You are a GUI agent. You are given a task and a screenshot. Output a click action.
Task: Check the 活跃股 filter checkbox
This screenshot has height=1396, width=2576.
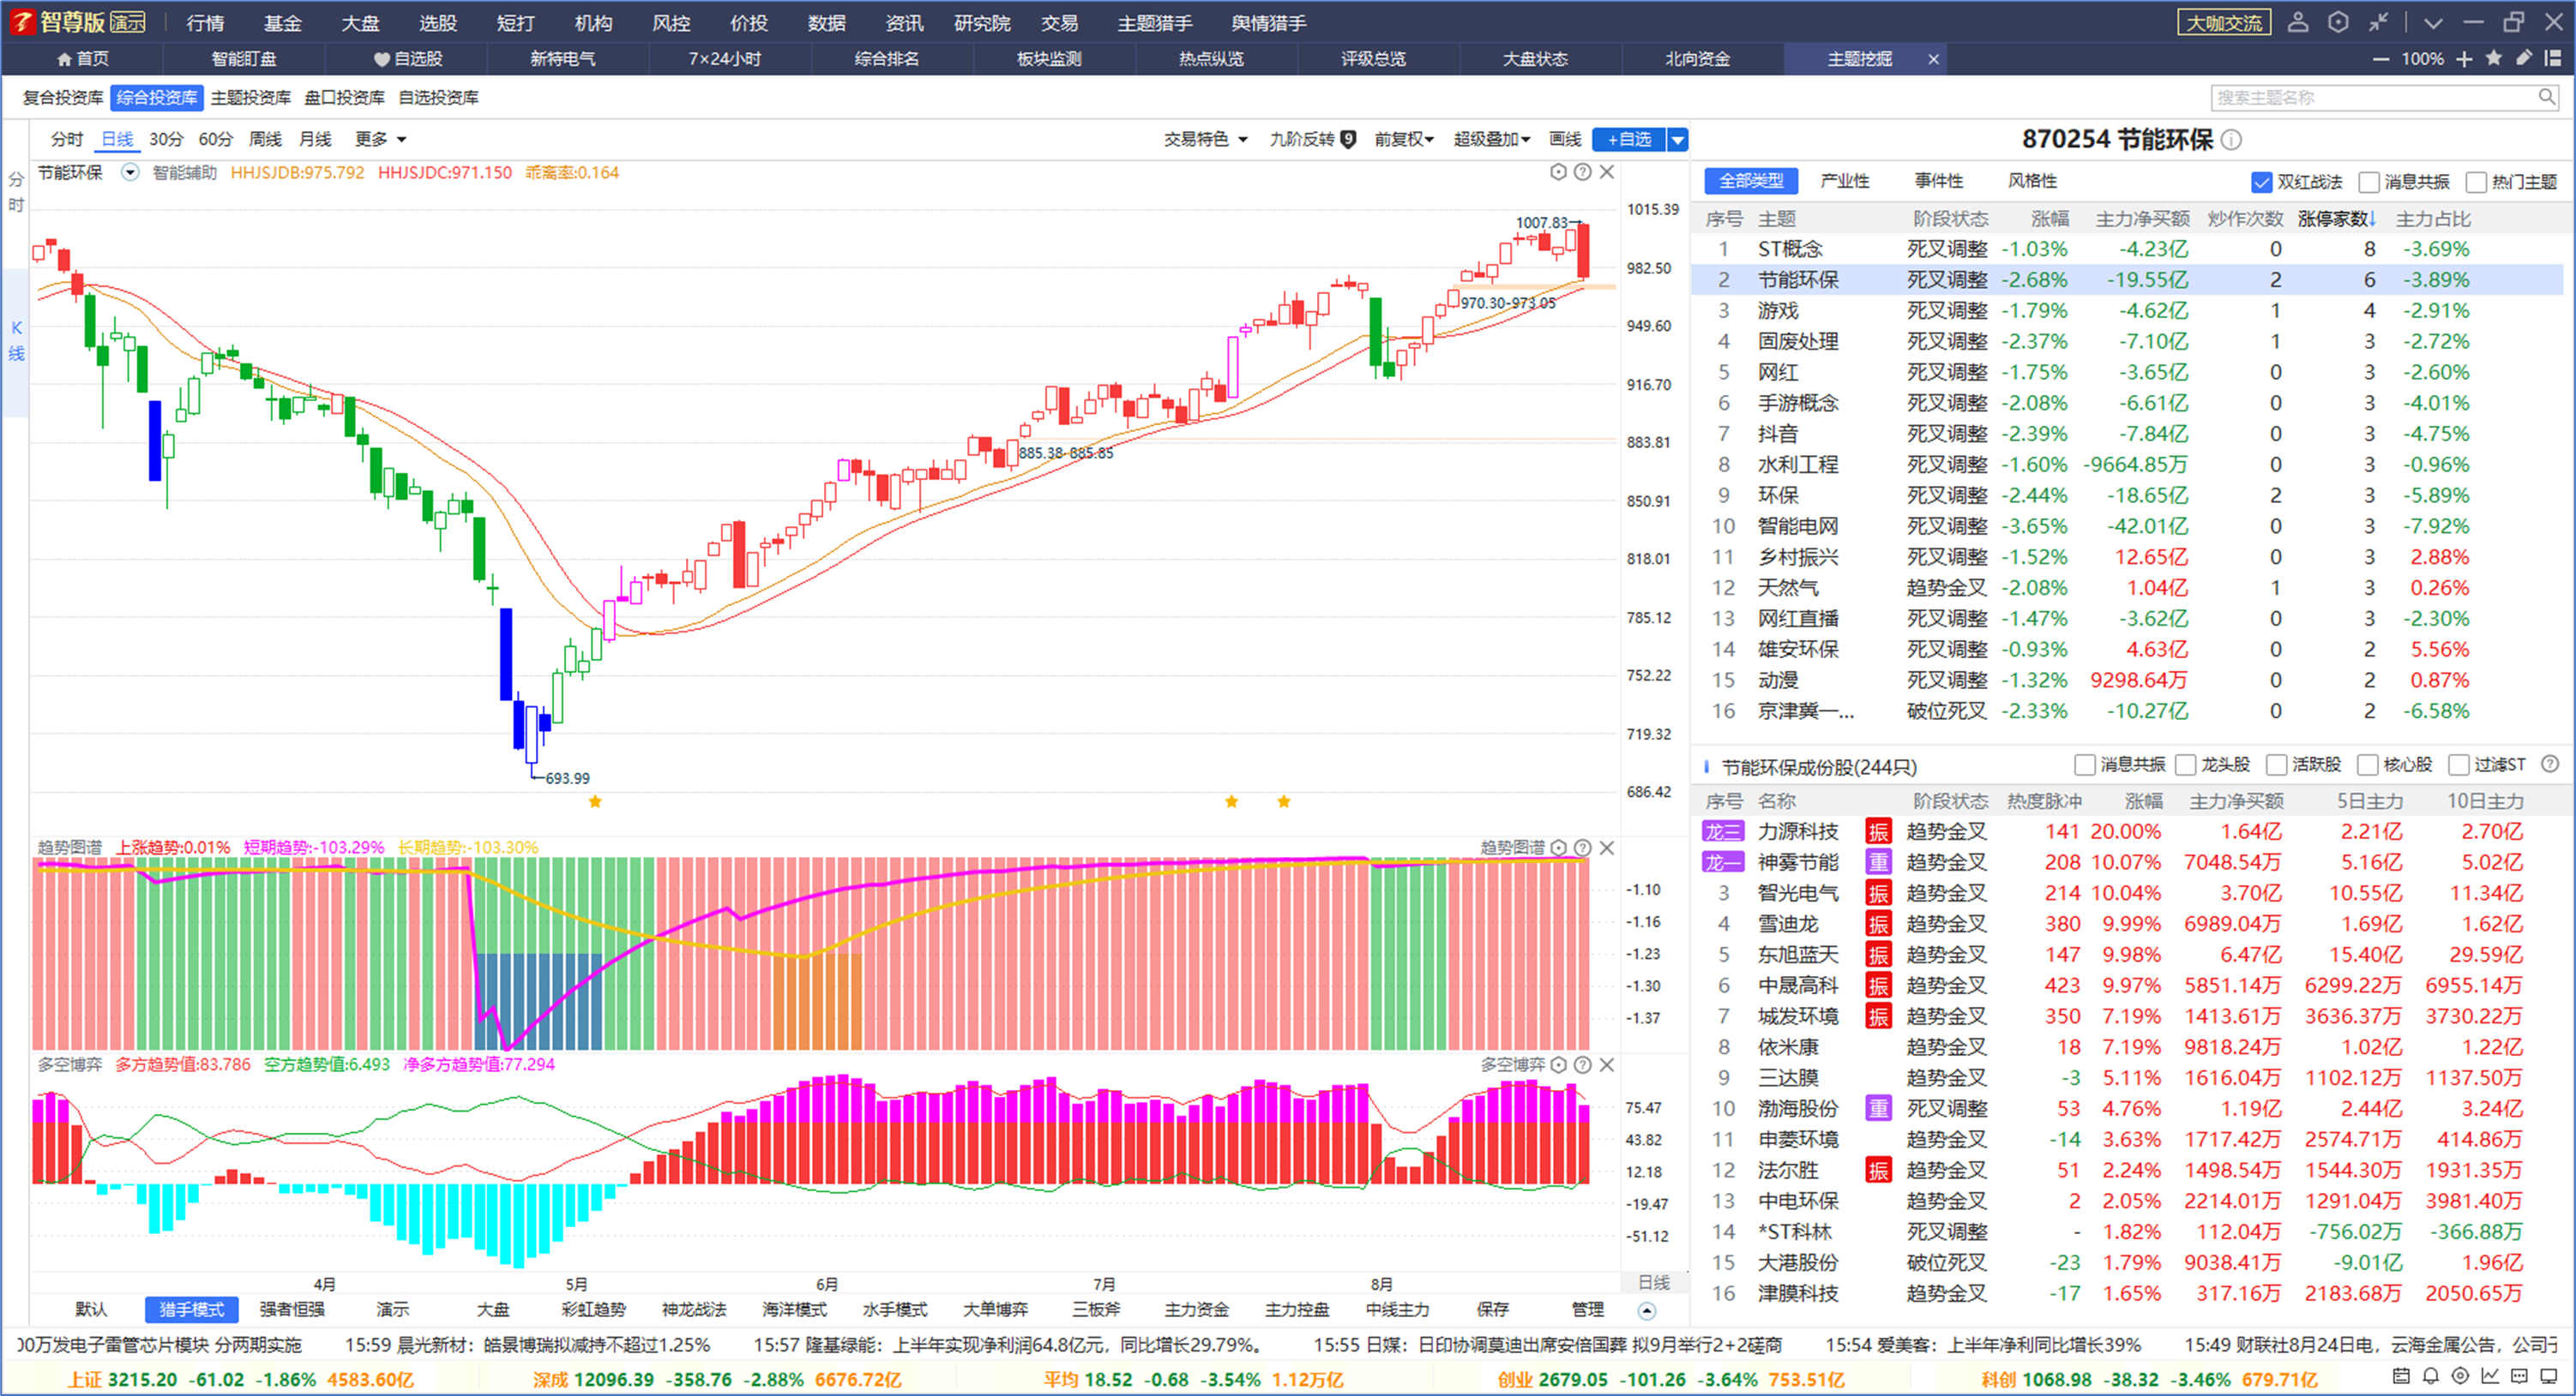point(2277,765)
